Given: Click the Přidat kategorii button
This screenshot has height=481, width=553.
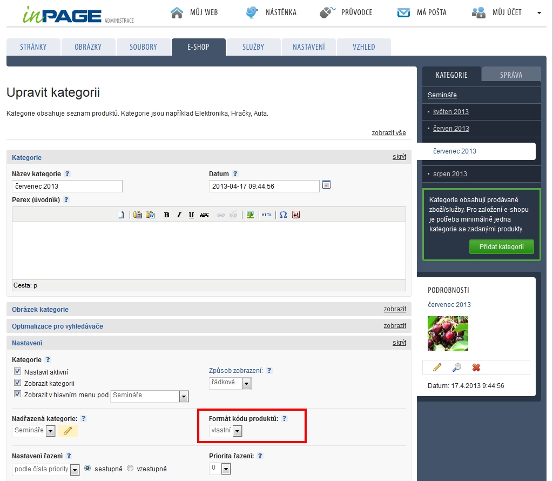Looking at the screenshot, I should coord(501,247).
